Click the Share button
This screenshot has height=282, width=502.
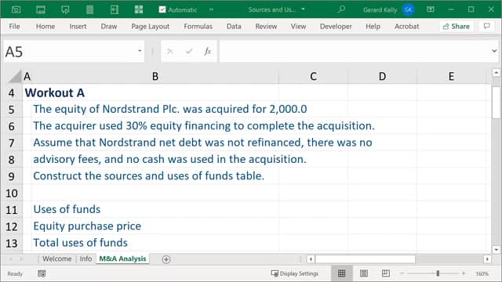(x=456, y=26)
